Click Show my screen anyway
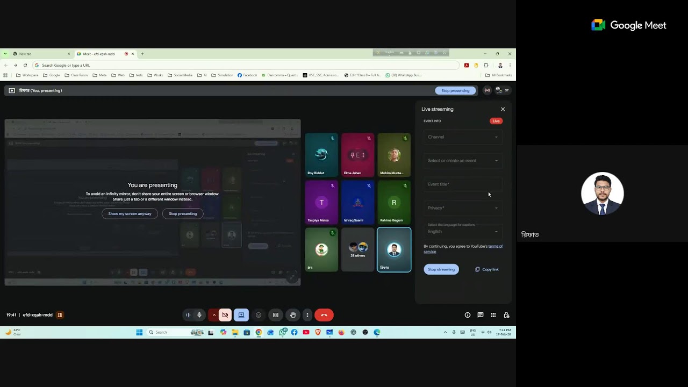This screenshot has width=688, height=387. pyautogui.click(x=130, y=213)
